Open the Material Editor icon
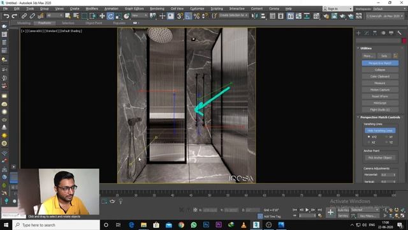This screenshot has width=408, height=230. pyautogui.click(x=316, y=16)
